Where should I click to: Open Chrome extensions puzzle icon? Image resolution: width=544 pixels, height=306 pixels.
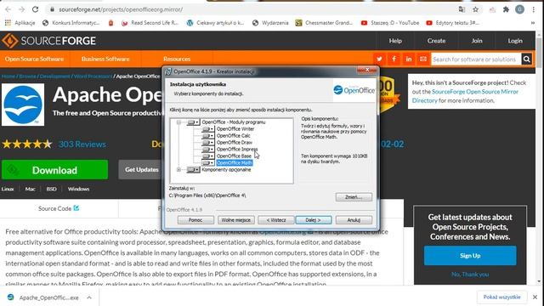pos(506,9)
